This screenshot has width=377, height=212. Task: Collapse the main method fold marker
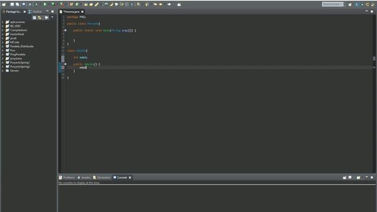(x=65, y=30)
